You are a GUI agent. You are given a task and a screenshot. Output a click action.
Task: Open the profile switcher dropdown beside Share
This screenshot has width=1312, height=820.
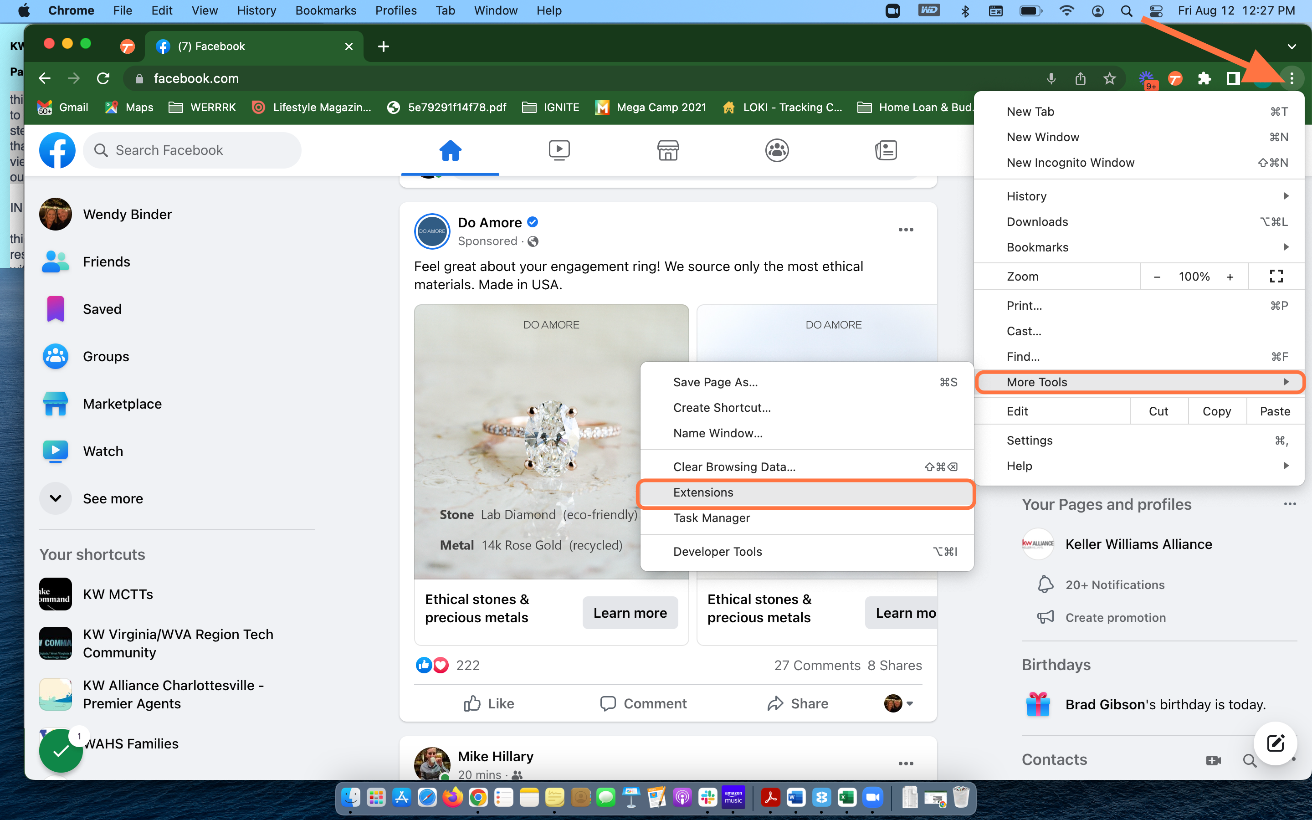898,703
